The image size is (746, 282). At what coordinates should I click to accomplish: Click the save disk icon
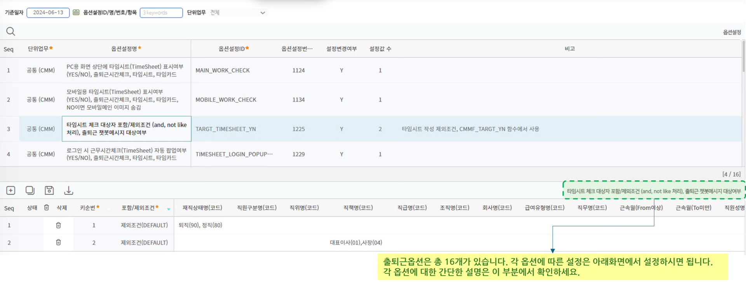pyautogui.click(x=49, y=190)
